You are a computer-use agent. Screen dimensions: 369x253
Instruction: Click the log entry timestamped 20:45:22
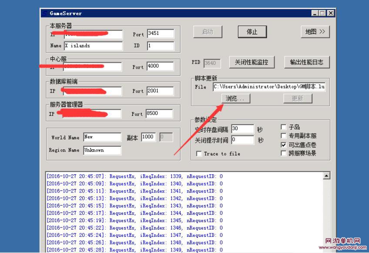point(134,228)
